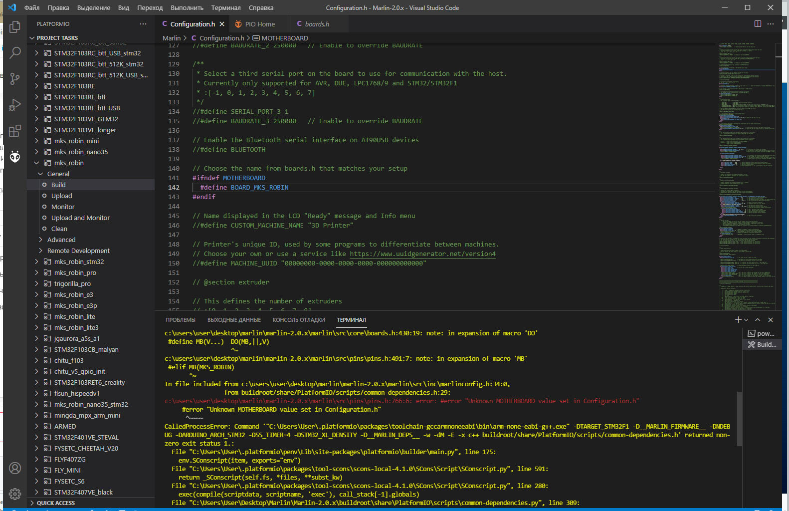Open the Search view icon
Image resolution: width=789 pixels, height=511 pixels.
pos(15,52)
